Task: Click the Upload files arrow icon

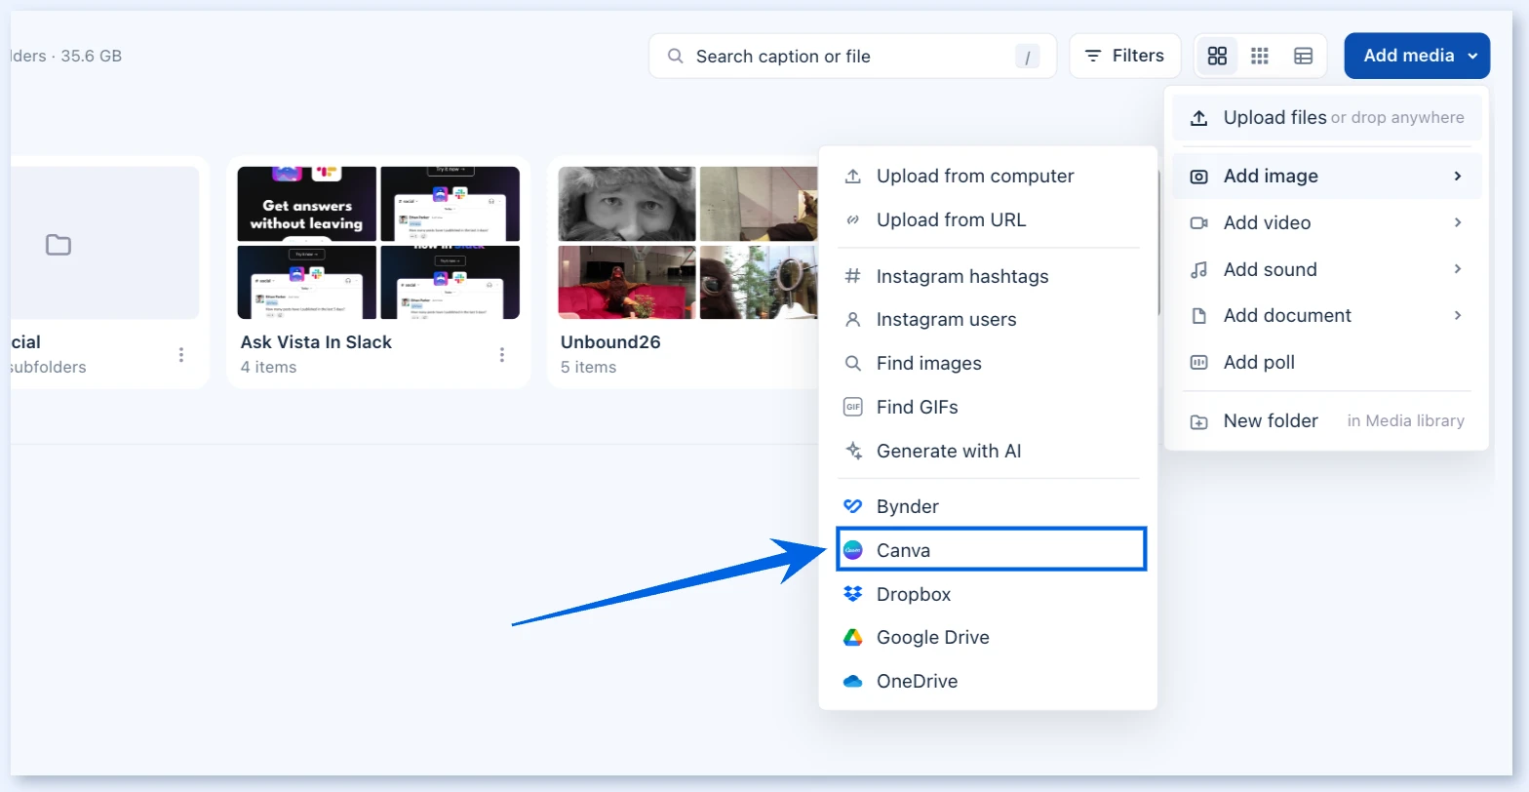Action: (1199, 118)
